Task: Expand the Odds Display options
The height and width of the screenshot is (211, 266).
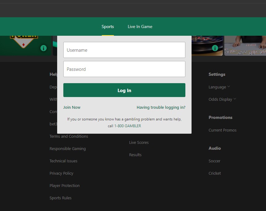Action: [222, 99]
